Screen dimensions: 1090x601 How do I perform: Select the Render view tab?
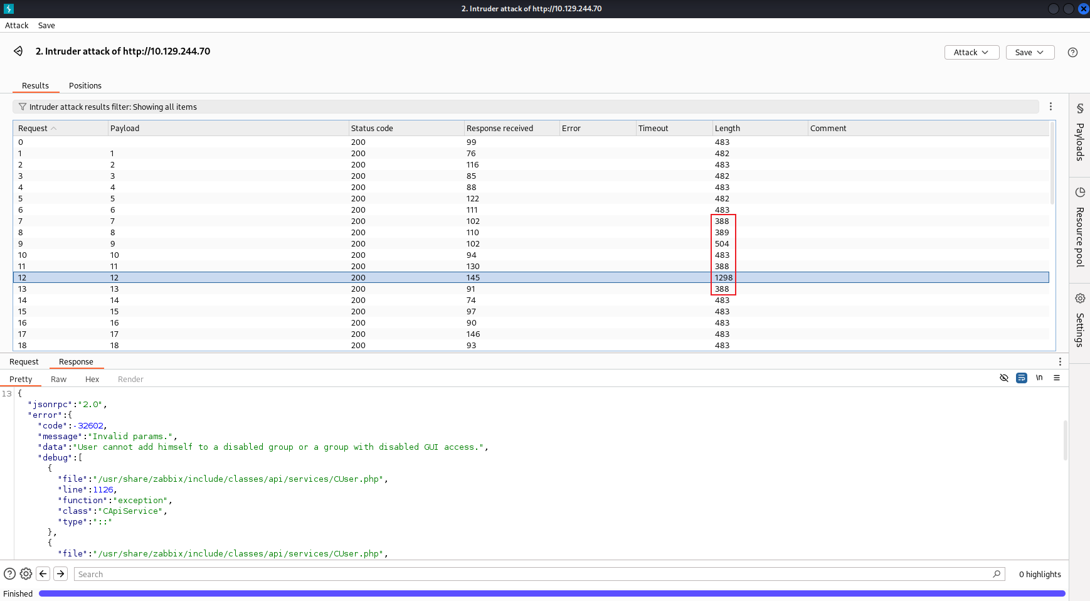[x=130, y=380]
